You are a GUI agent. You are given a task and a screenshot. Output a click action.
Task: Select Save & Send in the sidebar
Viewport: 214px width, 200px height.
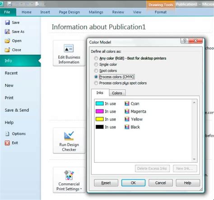(17, 110)
